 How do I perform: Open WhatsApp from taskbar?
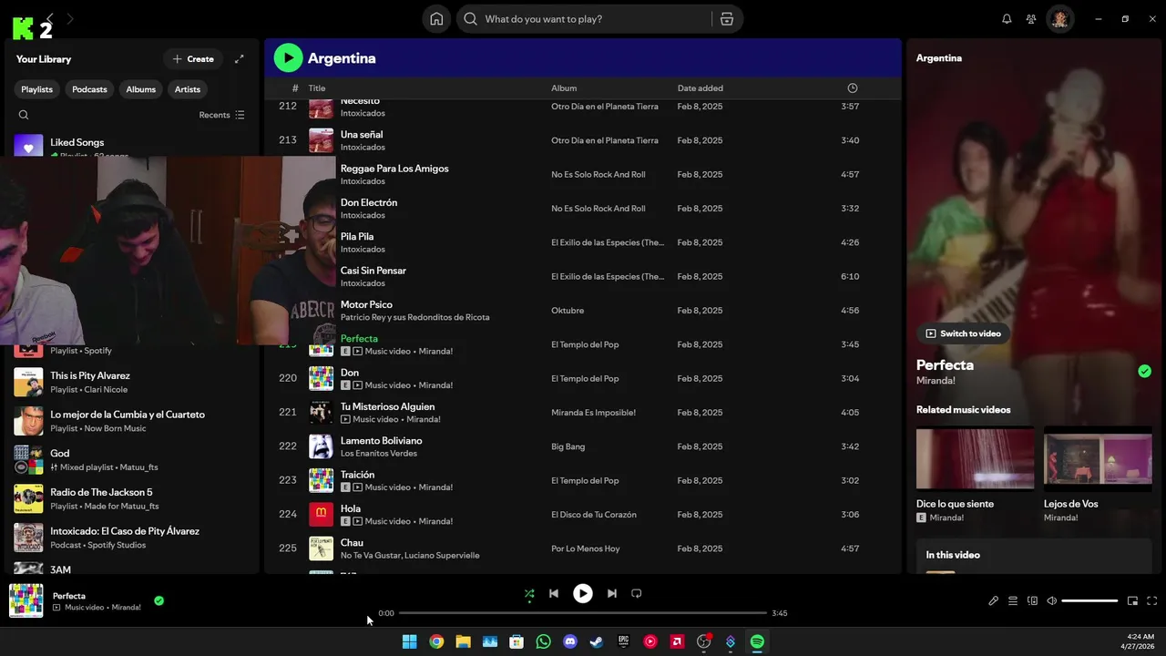point(544,641)
